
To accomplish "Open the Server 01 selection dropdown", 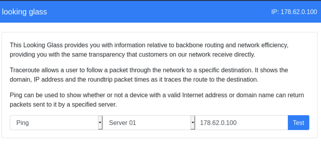I will [x=149, y=123].
